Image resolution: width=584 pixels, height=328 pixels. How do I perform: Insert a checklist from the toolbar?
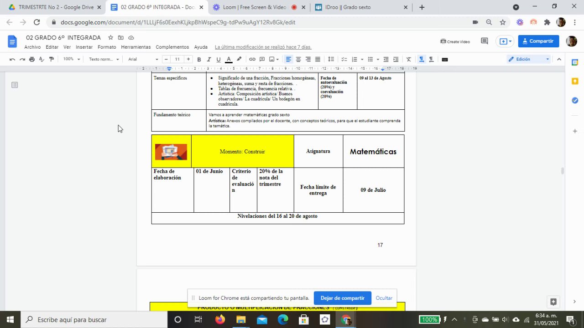click(x=344, y=59)
